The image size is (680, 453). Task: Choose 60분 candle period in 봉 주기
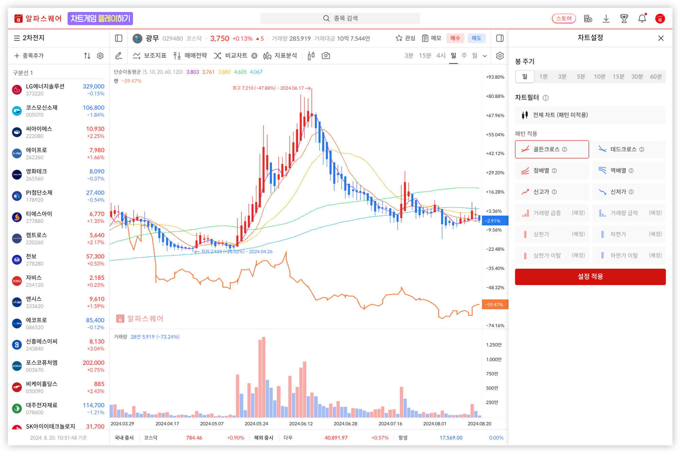click(x=656, y=77)
